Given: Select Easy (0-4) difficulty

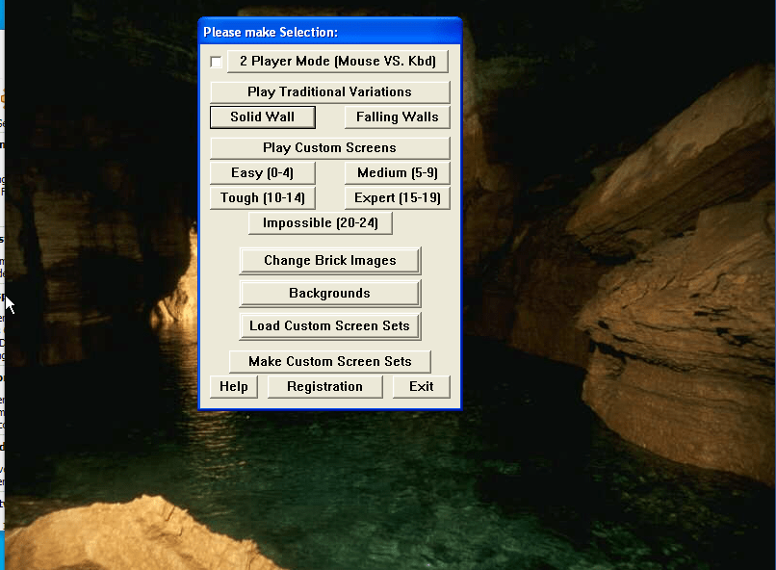Looking at the screenshot, I should click(262, 172).
